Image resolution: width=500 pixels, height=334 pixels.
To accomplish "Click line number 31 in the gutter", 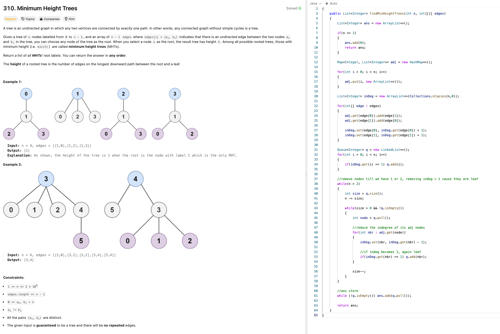I will 316,150.
